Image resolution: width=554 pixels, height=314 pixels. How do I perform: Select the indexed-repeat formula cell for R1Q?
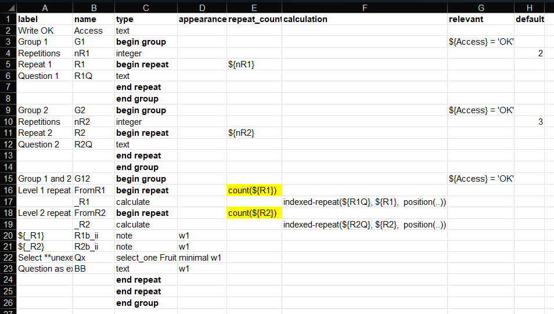pos(364,202)
